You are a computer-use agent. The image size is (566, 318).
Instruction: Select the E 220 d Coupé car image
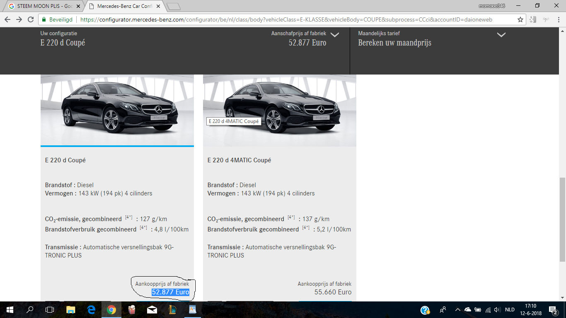tap(117, 110)
